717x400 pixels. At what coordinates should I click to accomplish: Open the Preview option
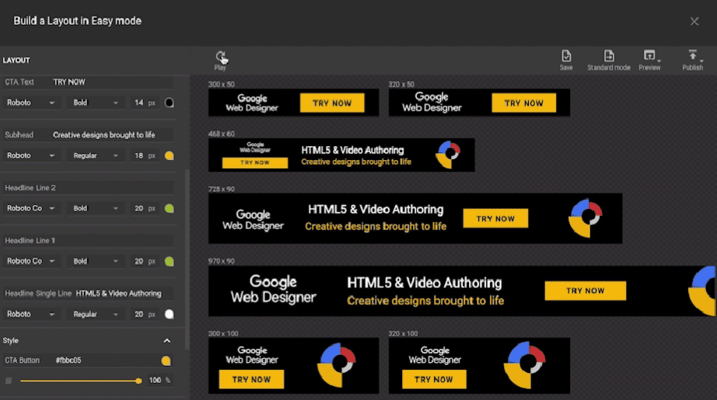pos(649,60)
